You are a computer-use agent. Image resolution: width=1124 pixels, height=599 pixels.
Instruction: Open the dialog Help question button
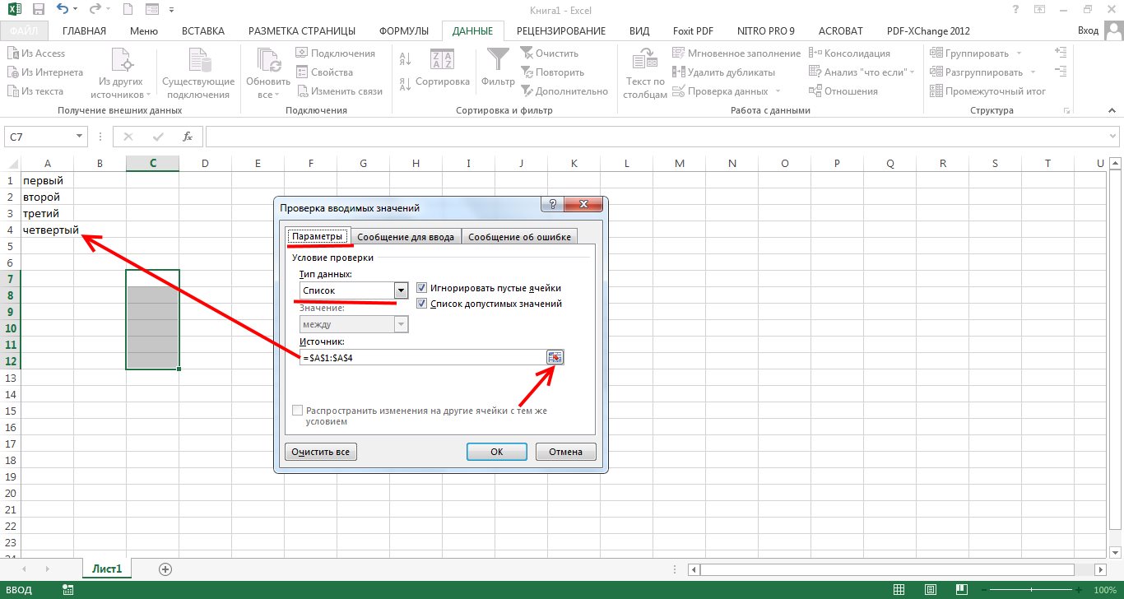click(x=551, y=204)
